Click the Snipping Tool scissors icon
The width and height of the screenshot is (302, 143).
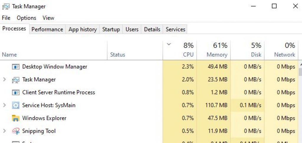click(15, 131)
